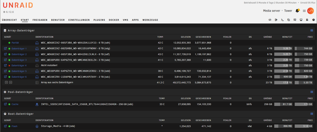Screen dimensions: 317x132
Task: Open the WERKZEUGE tab
Action: tap(150, 20)
